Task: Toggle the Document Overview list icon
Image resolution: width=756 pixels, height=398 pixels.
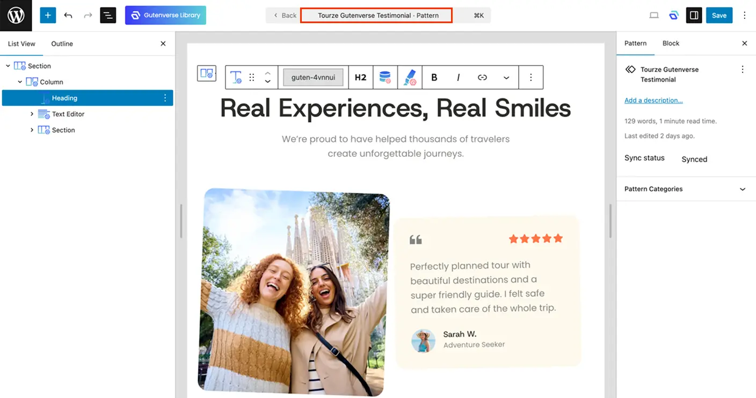Action: pyautogui.click(x=108, y=16)
